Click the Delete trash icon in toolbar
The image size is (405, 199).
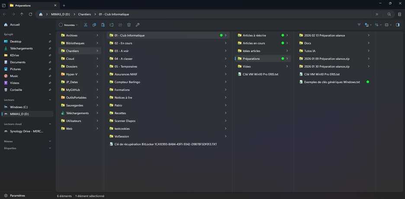tap(129, 25)
